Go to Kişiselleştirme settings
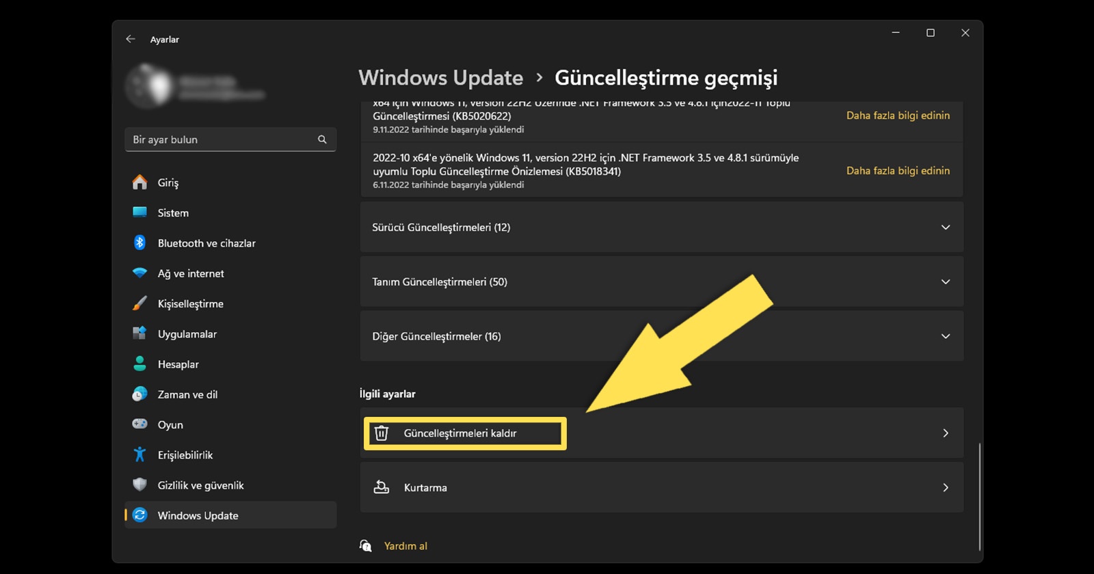The width and height of the screenshot is (1094, 574). [x=230, y=303]
